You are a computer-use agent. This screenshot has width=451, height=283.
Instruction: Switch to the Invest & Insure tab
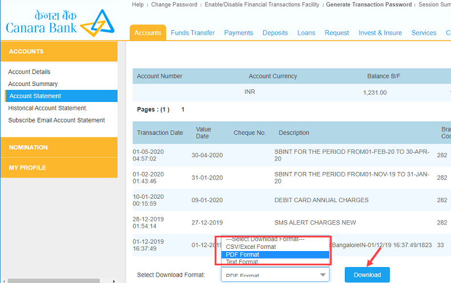(x=380, y=32)
